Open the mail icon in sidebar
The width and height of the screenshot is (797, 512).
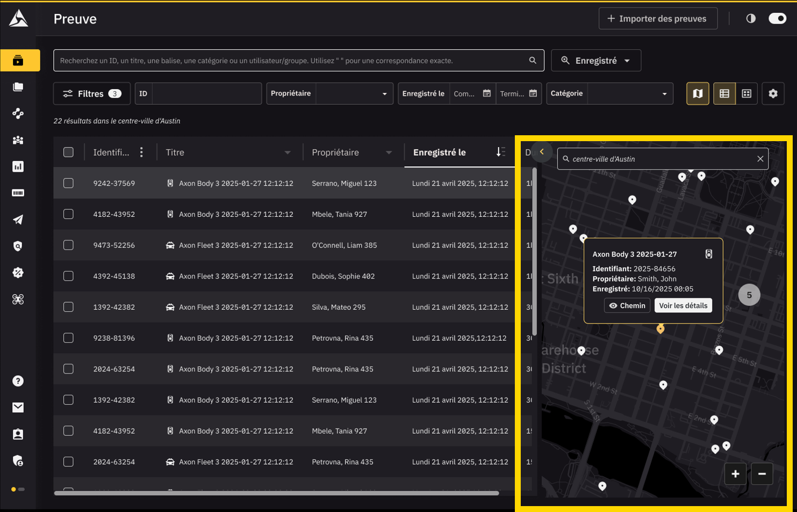click(x=18, y=407)
